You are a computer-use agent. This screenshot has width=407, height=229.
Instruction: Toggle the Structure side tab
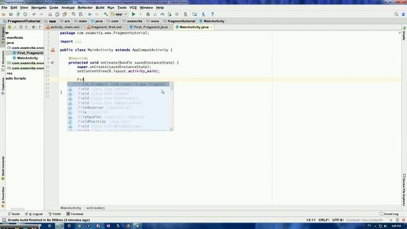tap(3, 61)
